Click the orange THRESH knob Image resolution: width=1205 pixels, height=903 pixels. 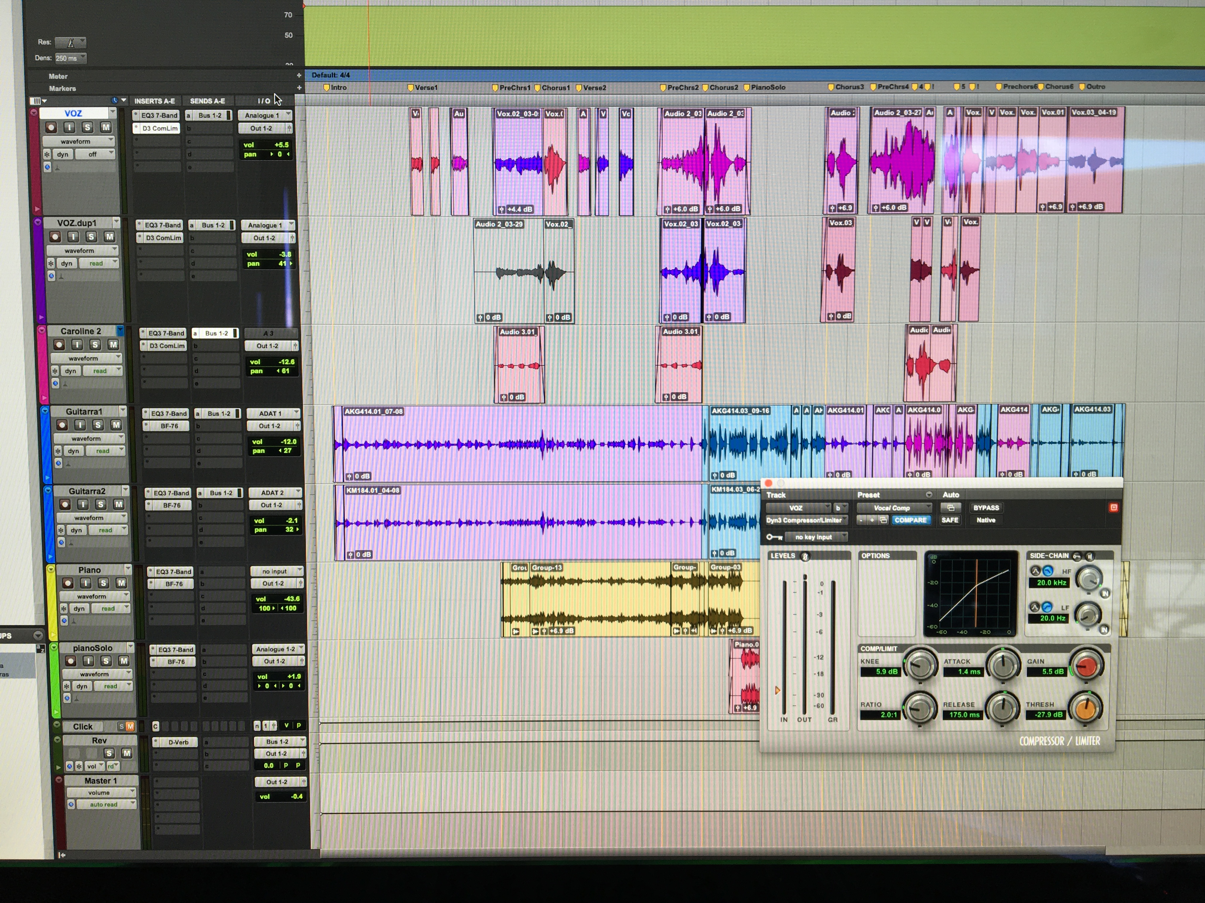point(1085,709)
